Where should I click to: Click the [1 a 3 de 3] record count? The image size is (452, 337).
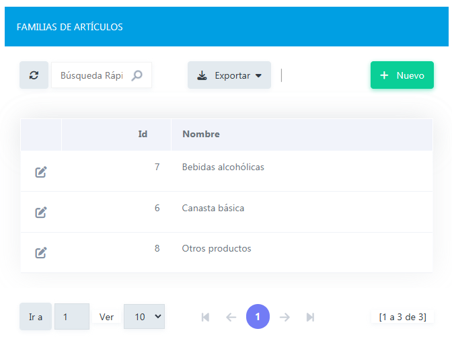(x=402, y=317)
